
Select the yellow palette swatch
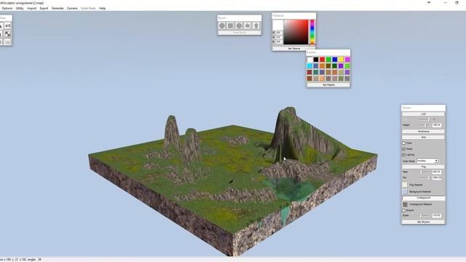click(x=341, y=60)
